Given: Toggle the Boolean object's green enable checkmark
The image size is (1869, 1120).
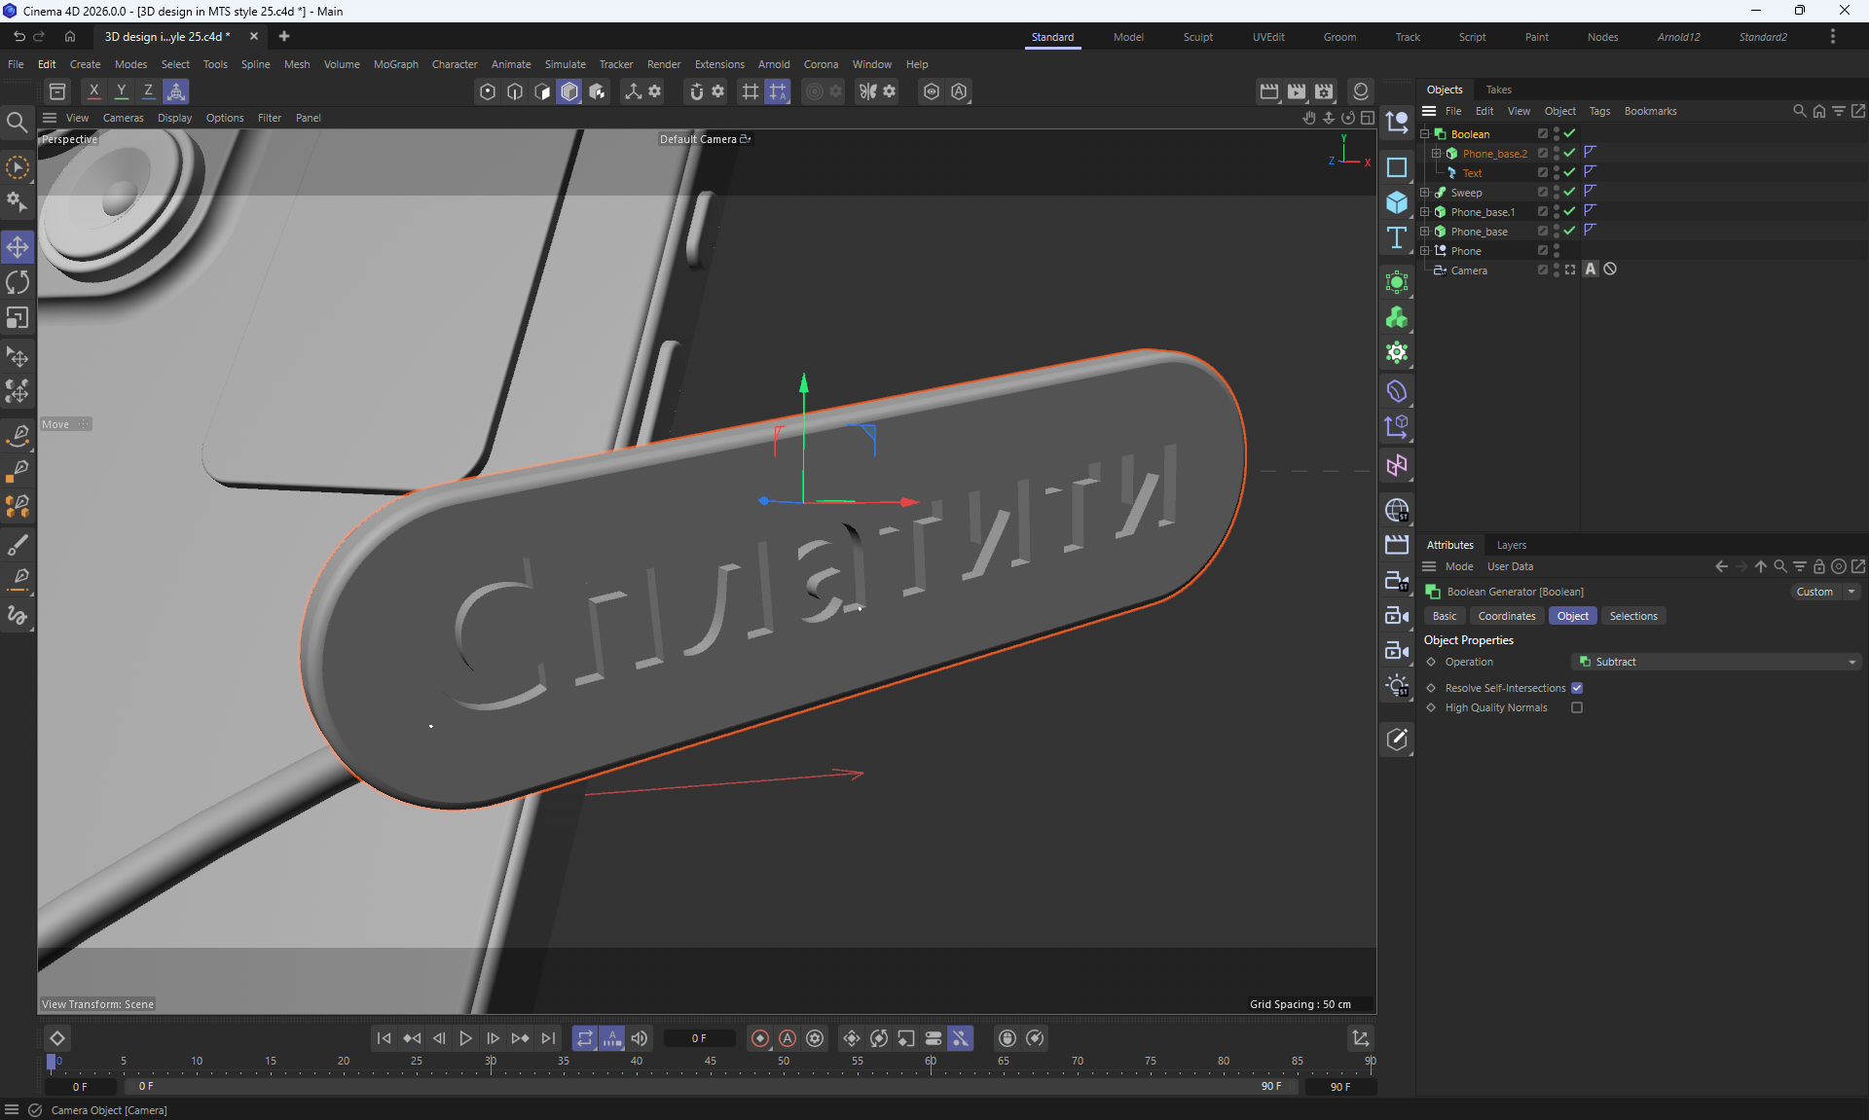Looking at the screenshot, I should 1569,134.
